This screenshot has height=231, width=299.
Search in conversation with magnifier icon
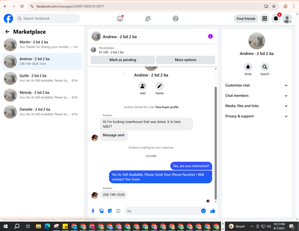pyautogui.click(x=265, y=67)
